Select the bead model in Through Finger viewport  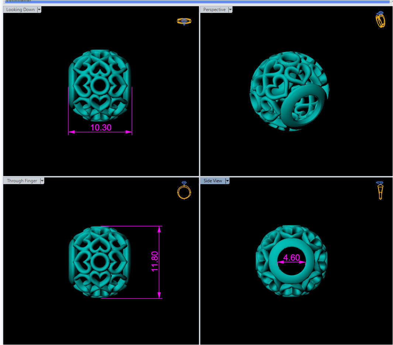100,262
